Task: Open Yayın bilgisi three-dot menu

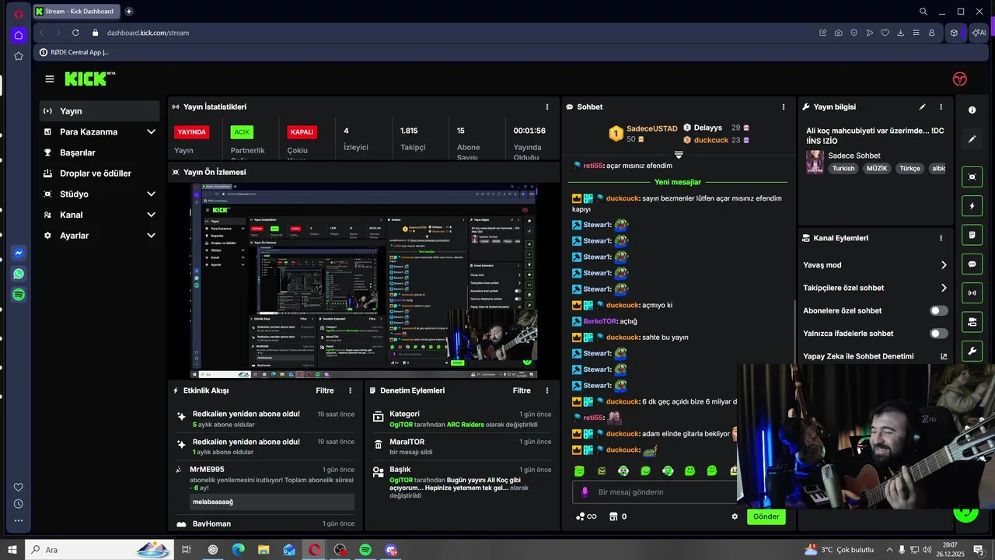Action: click(x=941, y=107)
